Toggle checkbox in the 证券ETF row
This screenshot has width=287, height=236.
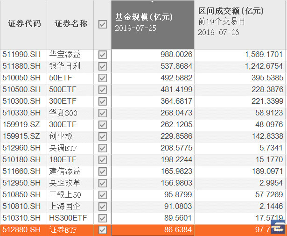[103, 230]
